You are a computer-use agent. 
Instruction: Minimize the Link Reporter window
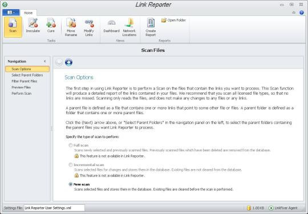coord(282,5)
